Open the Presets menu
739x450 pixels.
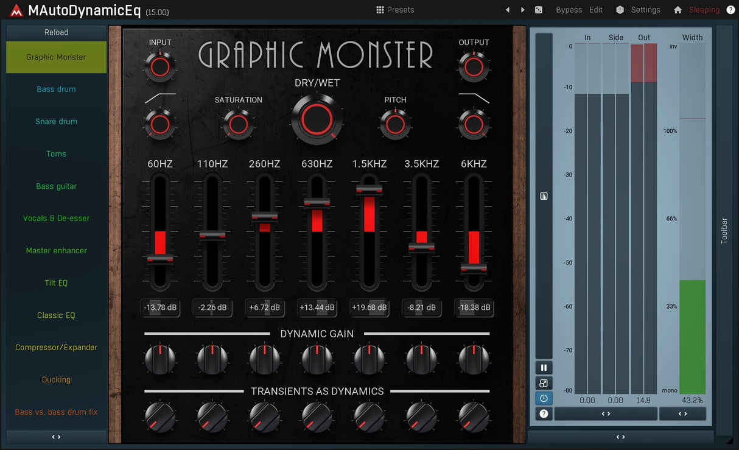pos(395,10)
